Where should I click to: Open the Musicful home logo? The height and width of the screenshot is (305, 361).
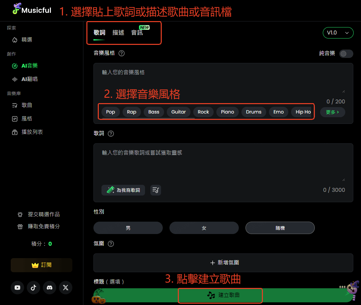(x=31, y=10)
